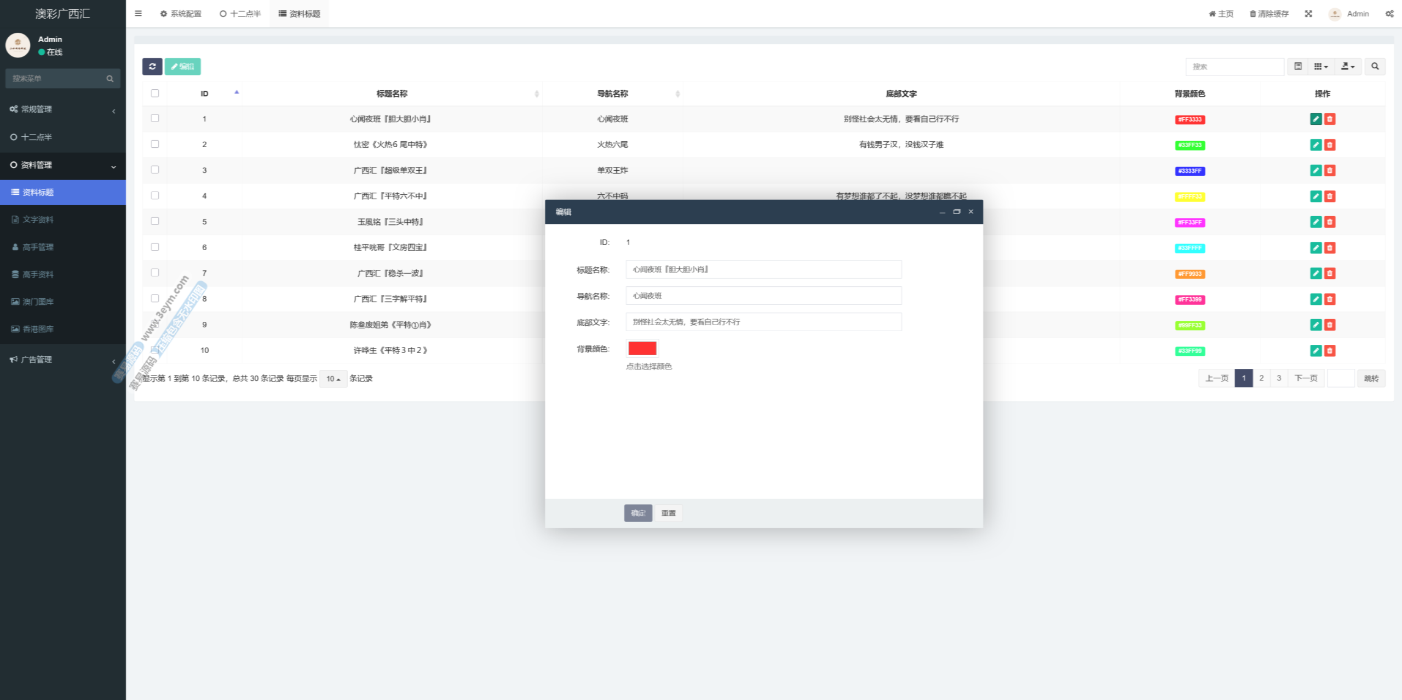The image size is (1402, 700).
Task: Open the settings gears icon at top right
Action: tap(1389, 14)
